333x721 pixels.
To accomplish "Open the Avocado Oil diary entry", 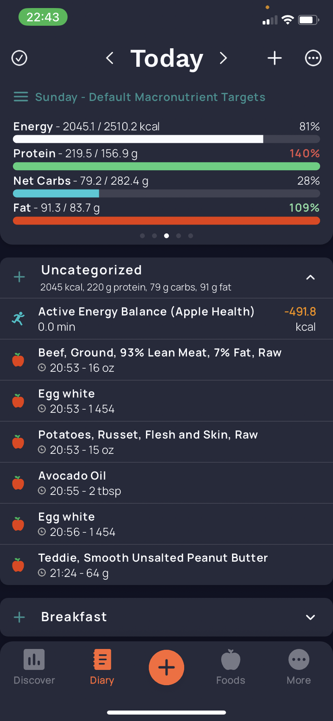I will (166, 483).
